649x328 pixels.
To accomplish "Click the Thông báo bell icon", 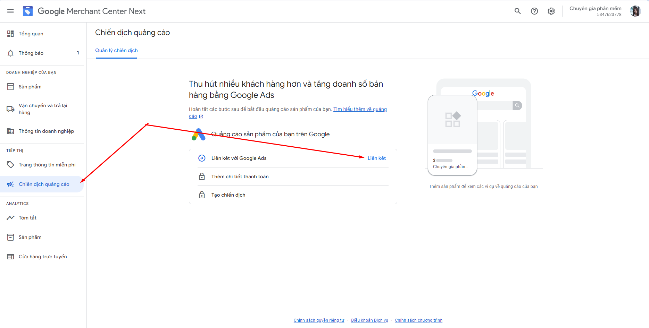I will click(10, 53).
